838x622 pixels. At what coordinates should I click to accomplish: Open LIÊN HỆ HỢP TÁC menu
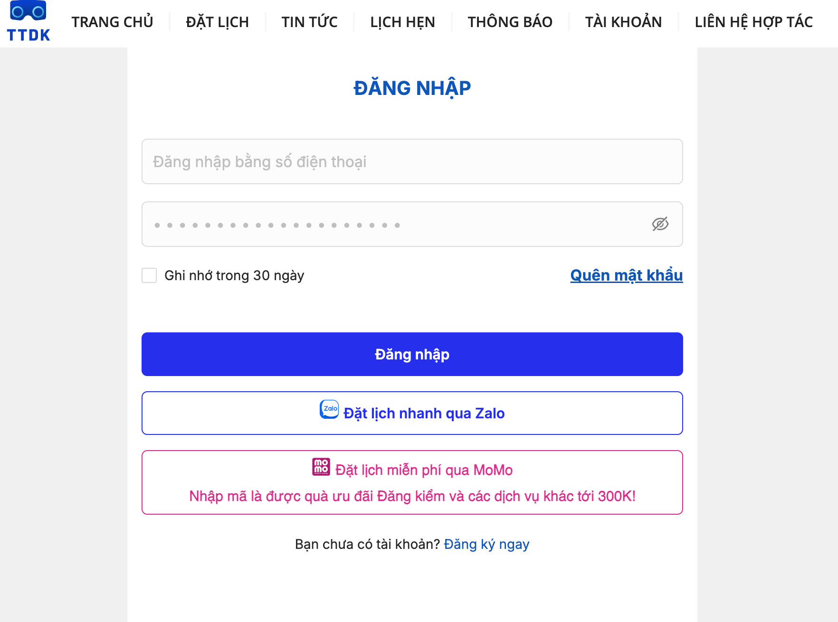coord(753,22)
